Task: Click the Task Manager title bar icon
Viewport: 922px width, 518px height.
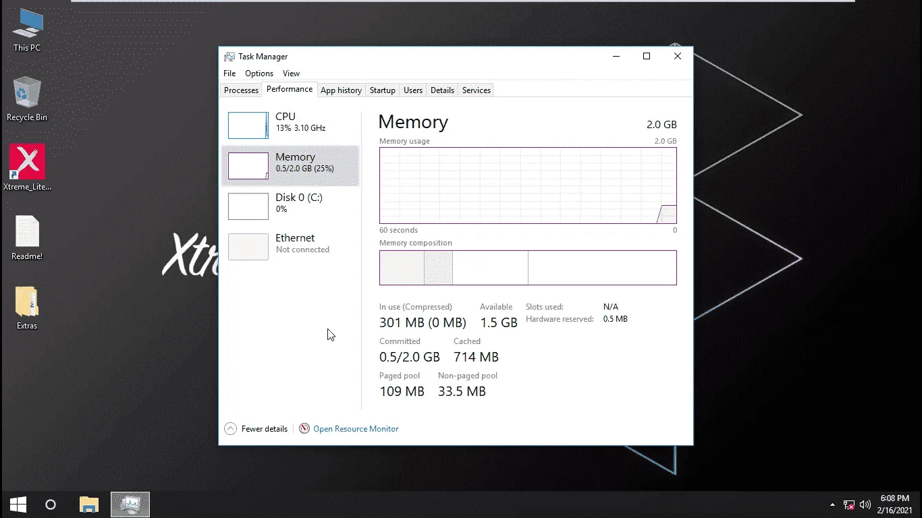Action: click(x=229, y=57)
